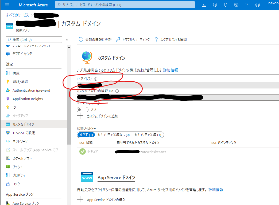Image resolution: width=279 pixels, height=205 pixels.
Task: Open the directory and subscription filter icon
Action: [215, 5]
